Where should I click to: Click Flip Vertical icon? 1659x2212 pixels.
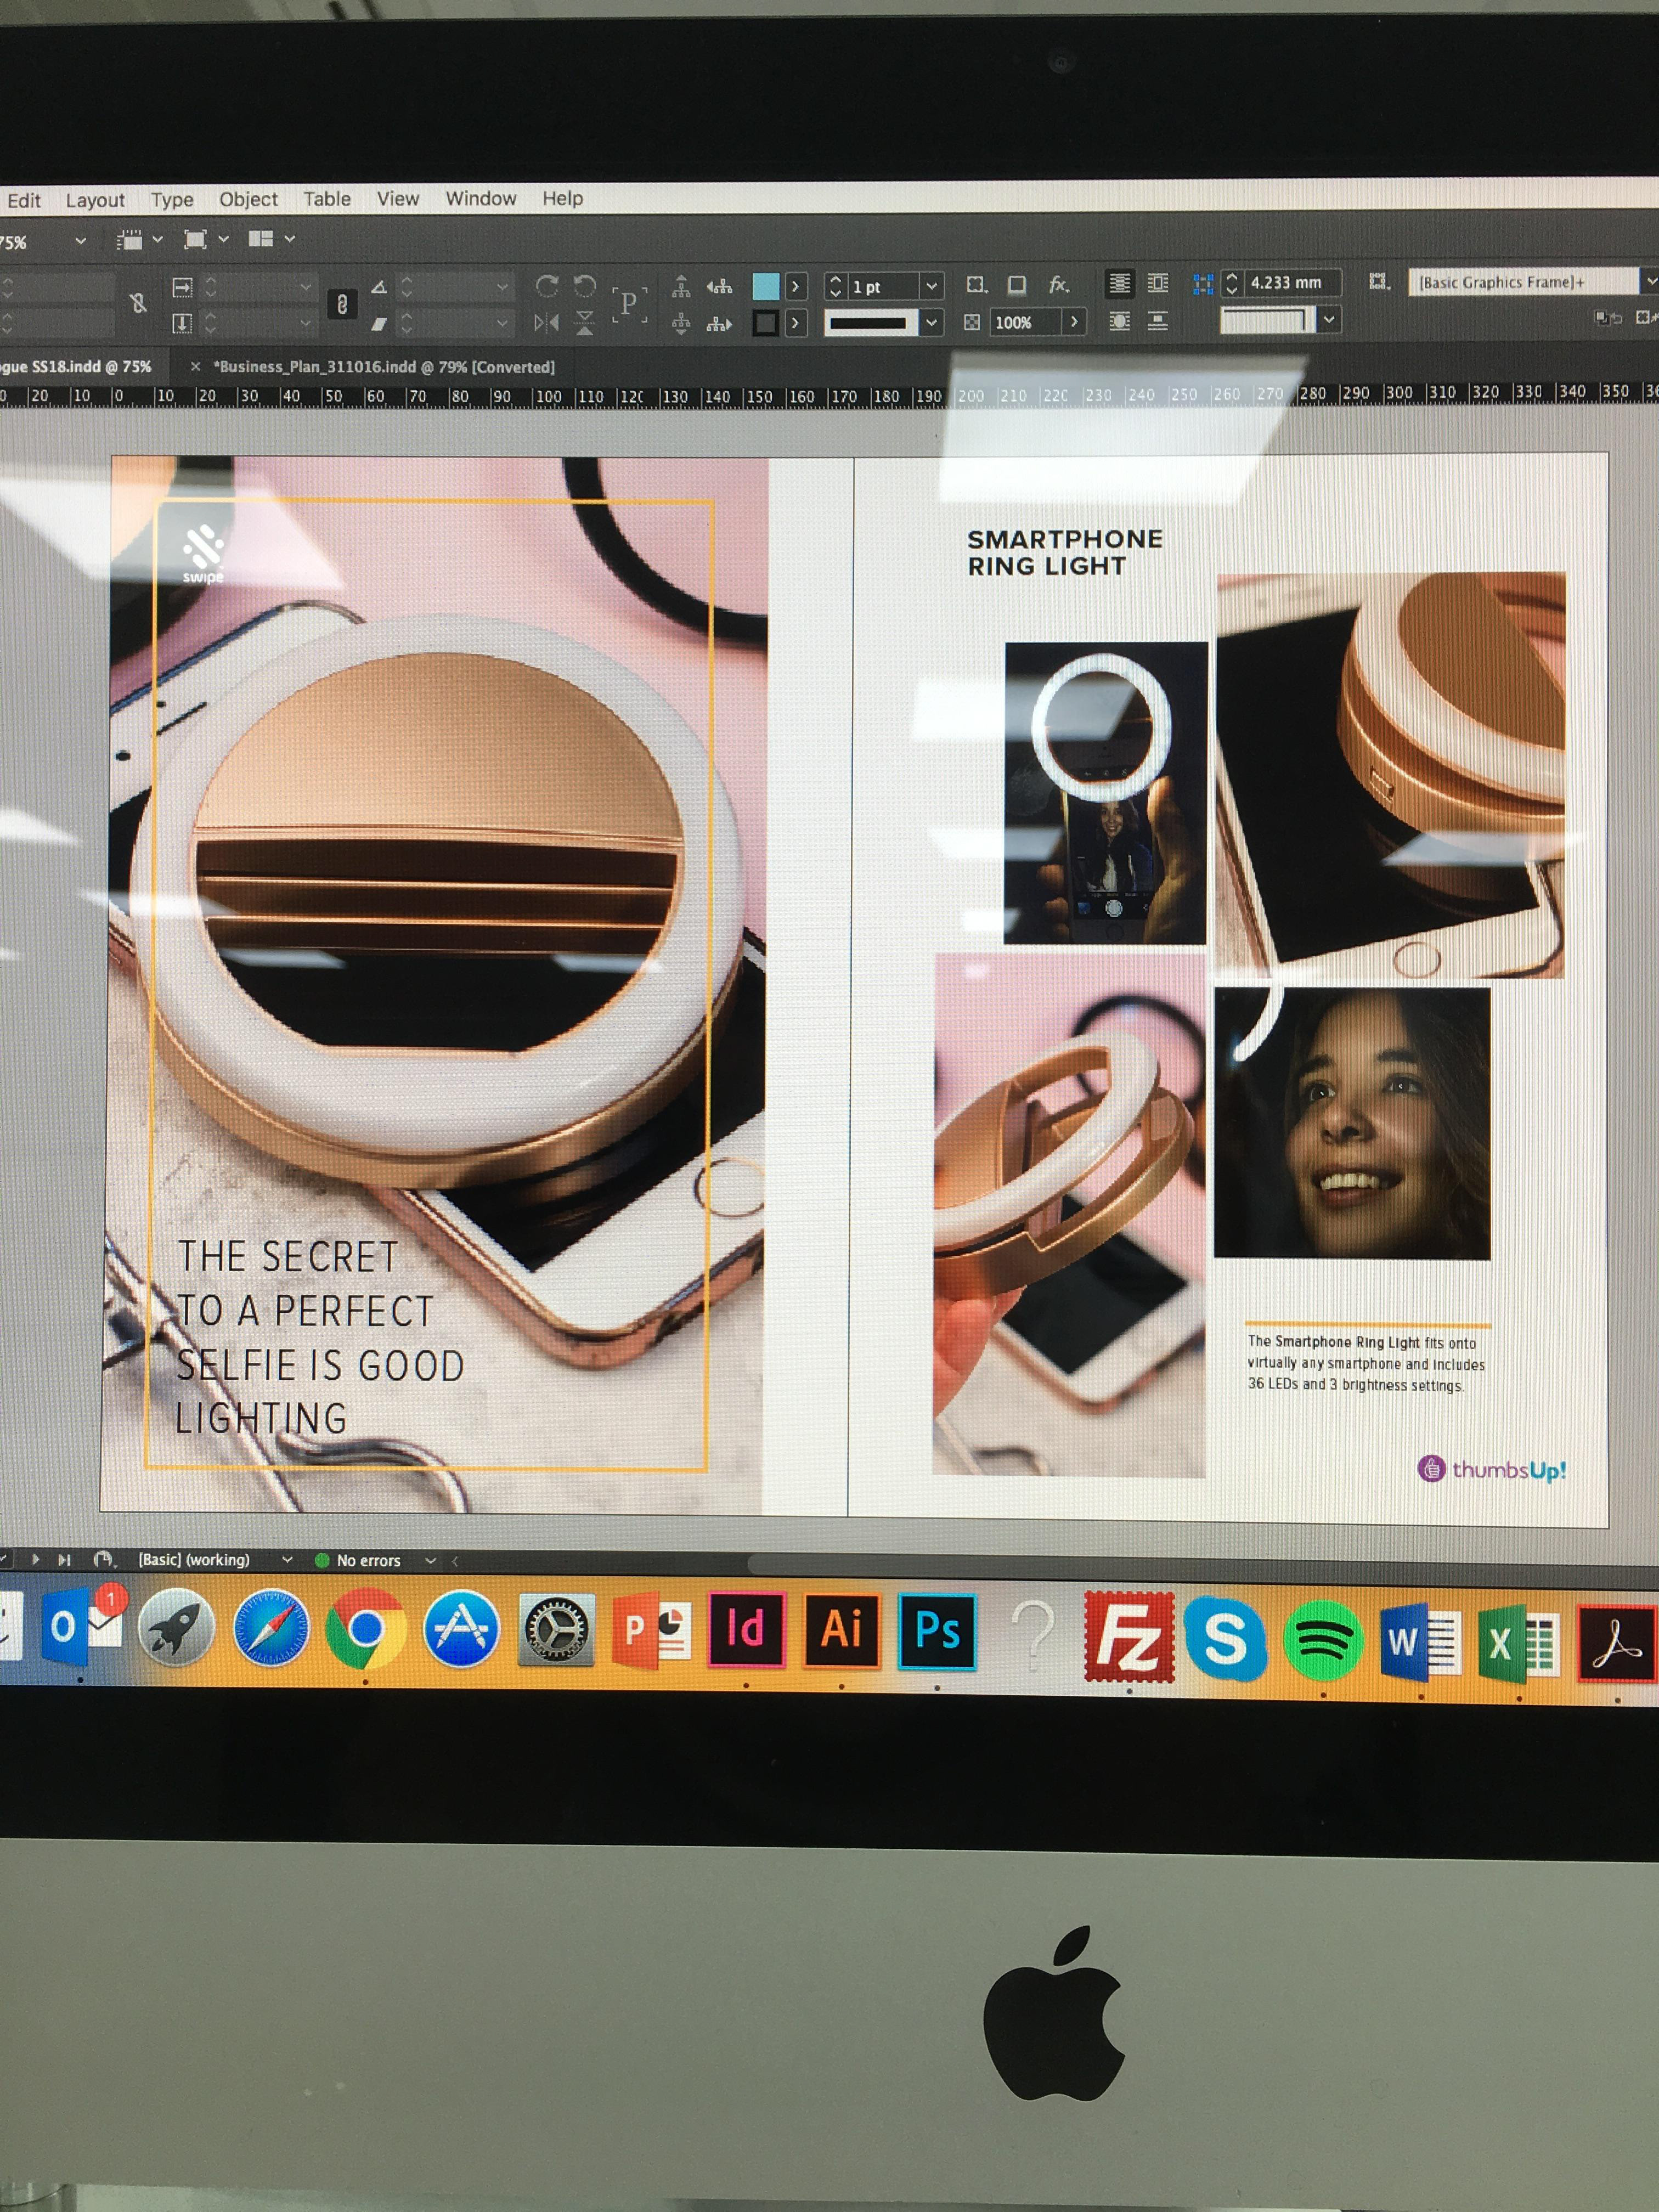pyautogui.click(x=585, y=322)
